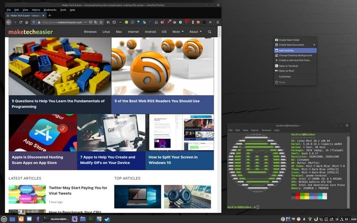Click the headphones top article thumbnail

[x=187, y=197]
